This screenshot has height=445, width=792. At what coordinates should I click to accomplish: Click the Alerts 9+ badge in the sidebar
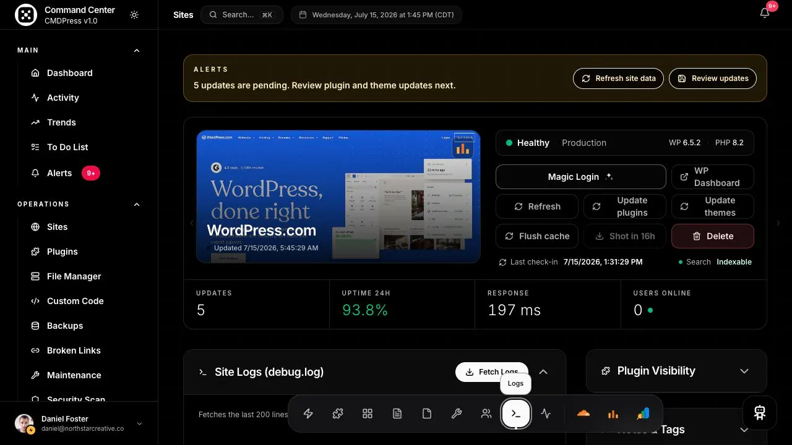(x=91, y=174)
